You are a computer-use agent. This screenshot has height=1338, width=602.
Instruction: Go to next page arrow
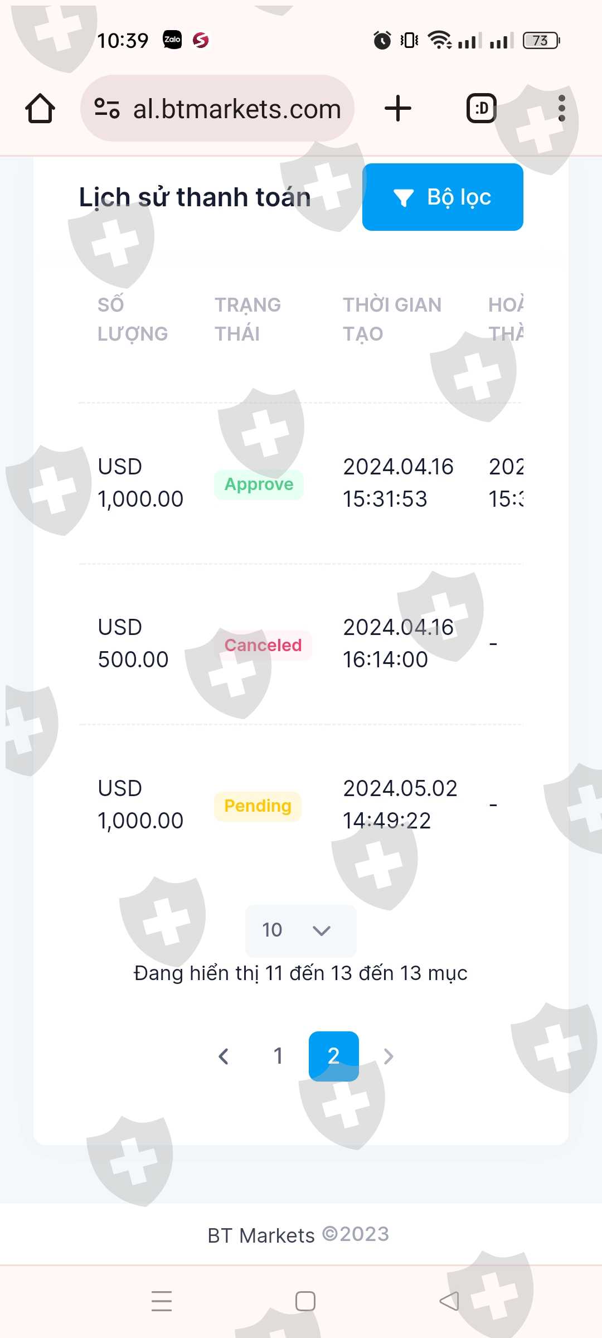tap(389, 1056)
